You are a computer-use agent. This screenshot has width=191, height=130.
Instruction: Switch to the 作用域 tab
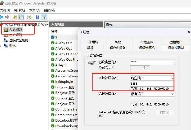pos(93,42)
